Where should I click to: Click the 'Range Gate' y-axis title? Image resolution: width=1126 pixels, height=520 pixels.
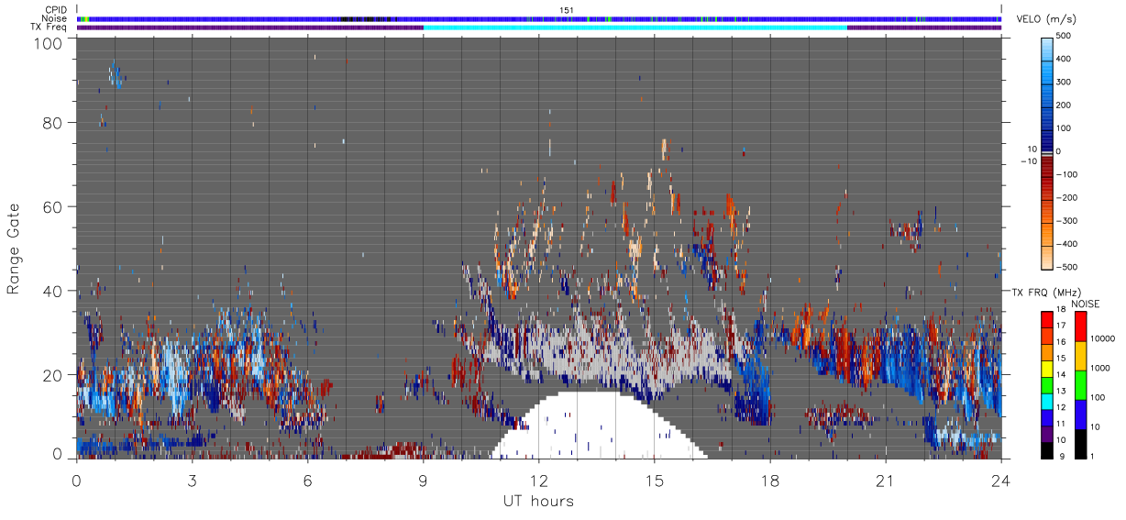[14, 248]
